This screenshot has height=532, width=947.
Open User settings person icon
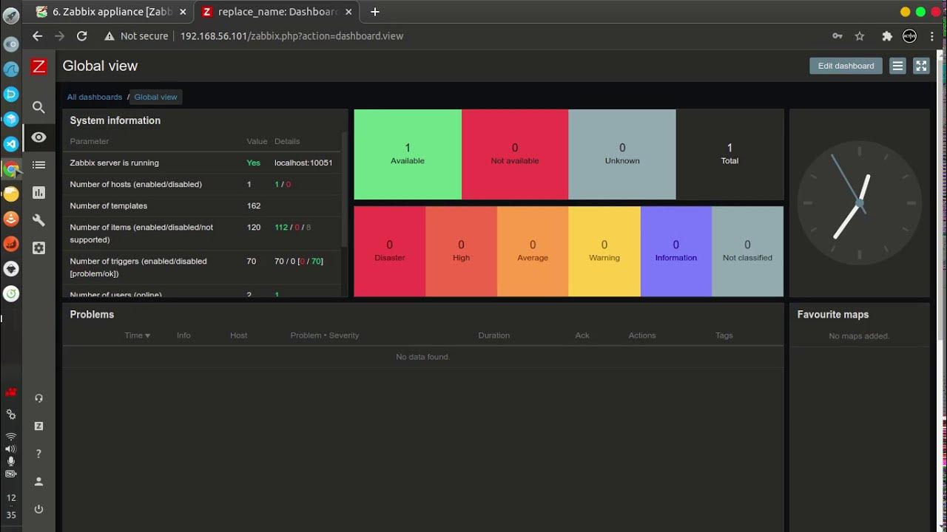(38, 481)
